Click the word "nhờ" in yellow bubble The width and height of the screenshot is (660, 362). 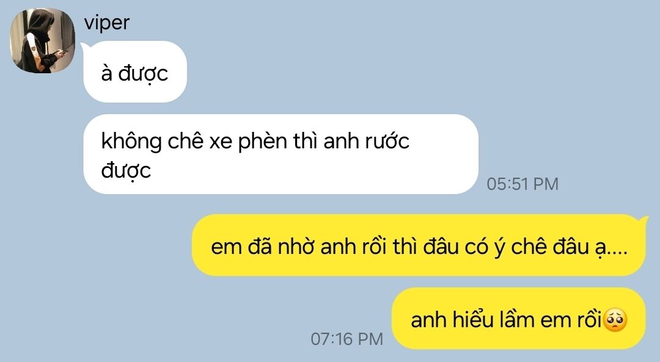point(296,247)
